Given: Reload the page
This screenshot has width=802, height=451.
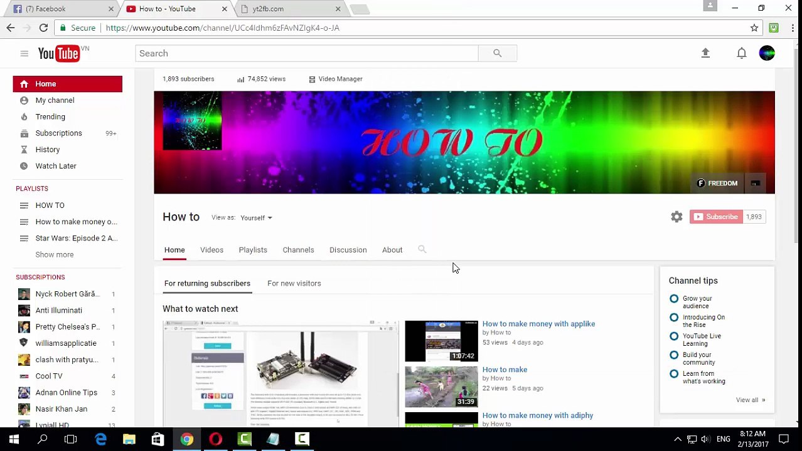Looking at the screenshot, I should point(43,28).
